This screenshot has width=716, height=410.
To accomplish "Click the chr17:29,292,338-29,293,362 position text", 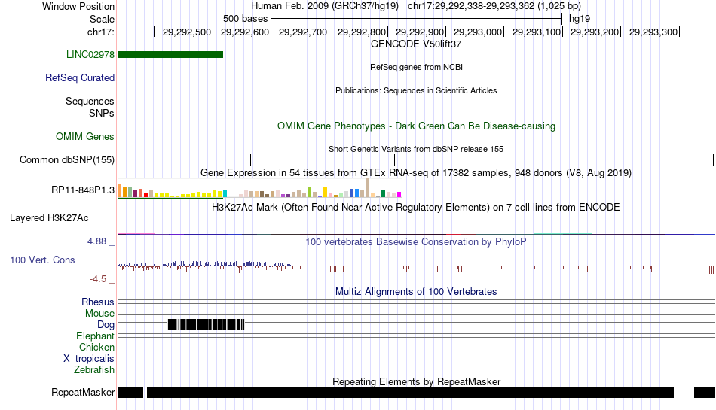I will [x=494, y=6].
